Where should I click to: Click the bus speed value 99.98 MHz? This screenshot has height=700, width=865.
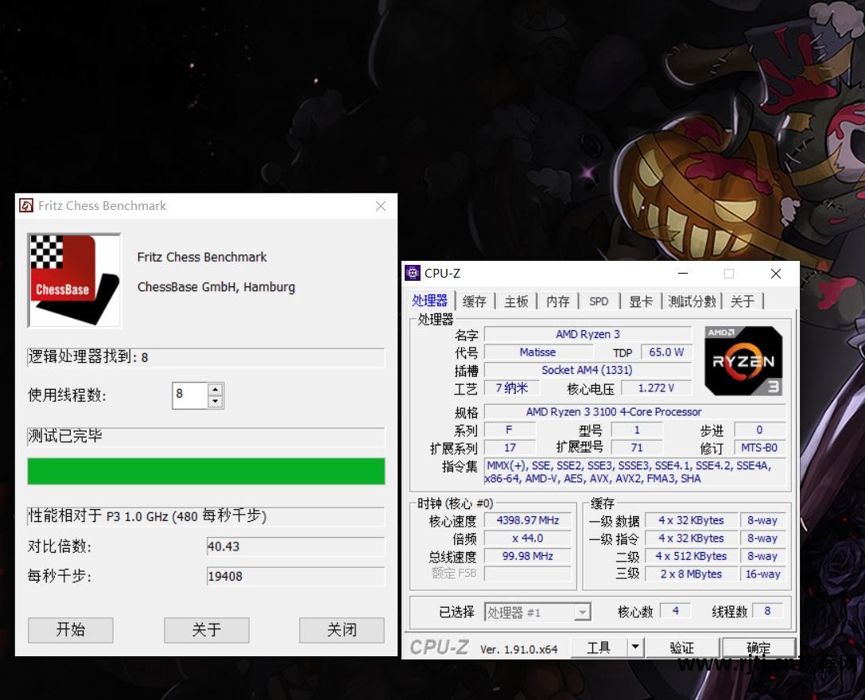tap(527, 556)
